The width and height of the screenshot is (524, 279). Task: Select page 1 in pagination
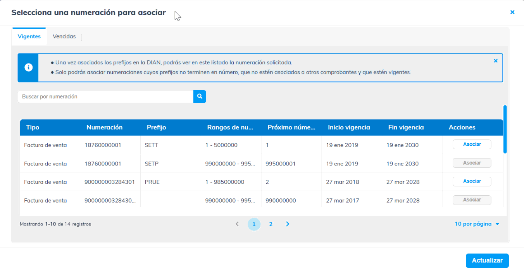coord(254,224)
